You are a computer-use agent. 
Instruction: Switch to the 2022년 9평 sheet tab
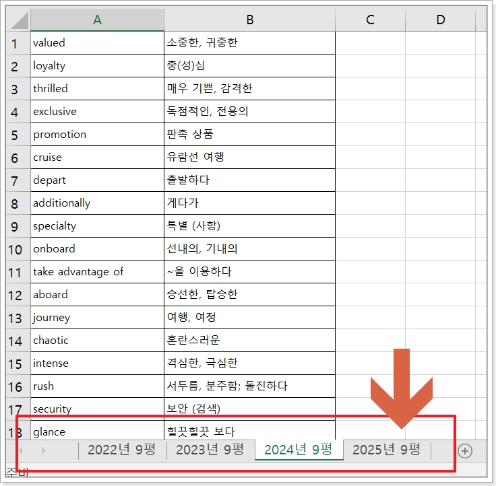pos(122,450)
